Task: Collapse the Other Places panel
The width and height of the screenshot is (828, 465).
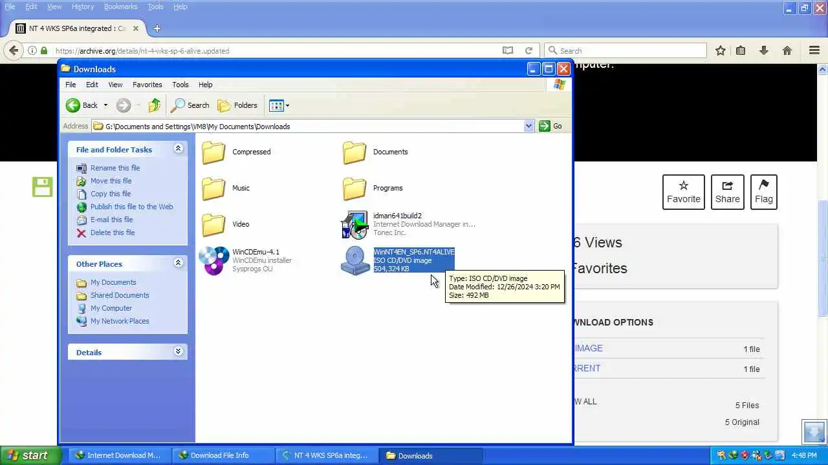Action: pos(178,263)
